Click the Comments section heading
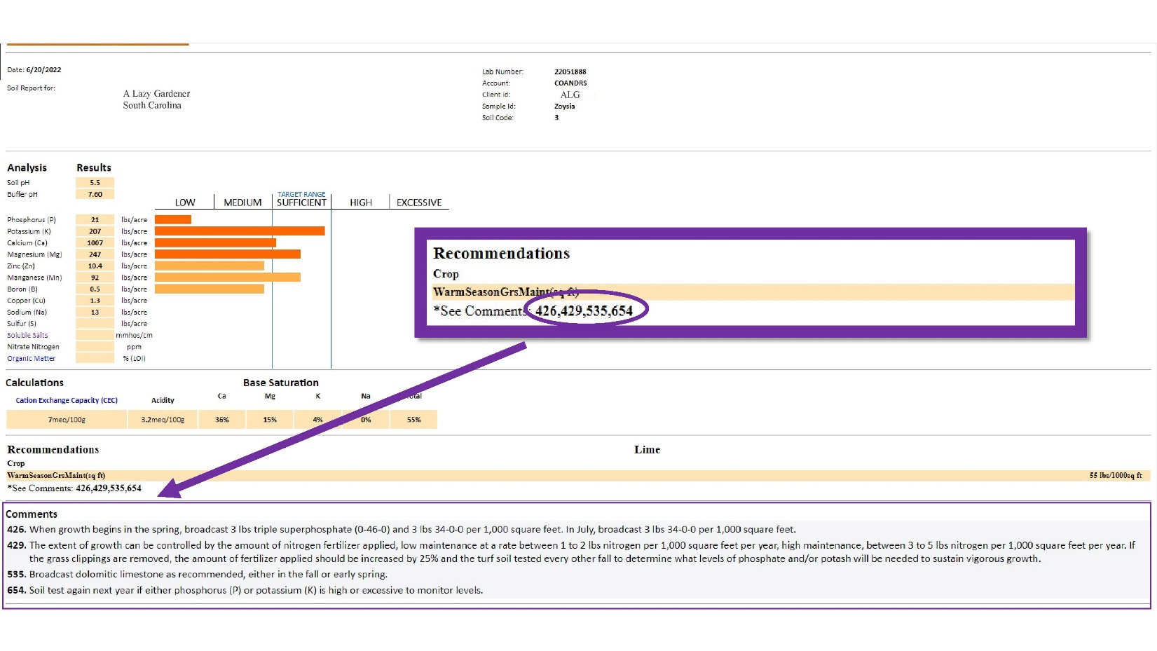Screen dimensions: 1157x651 [32, 514]
